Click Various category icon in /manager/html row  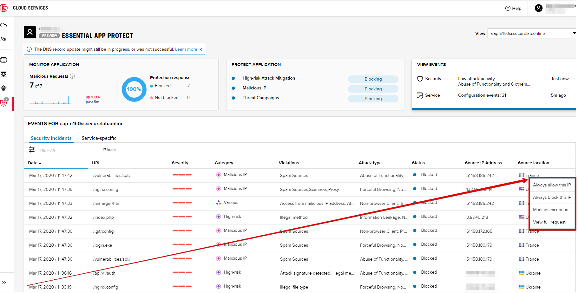pos(218,203)
